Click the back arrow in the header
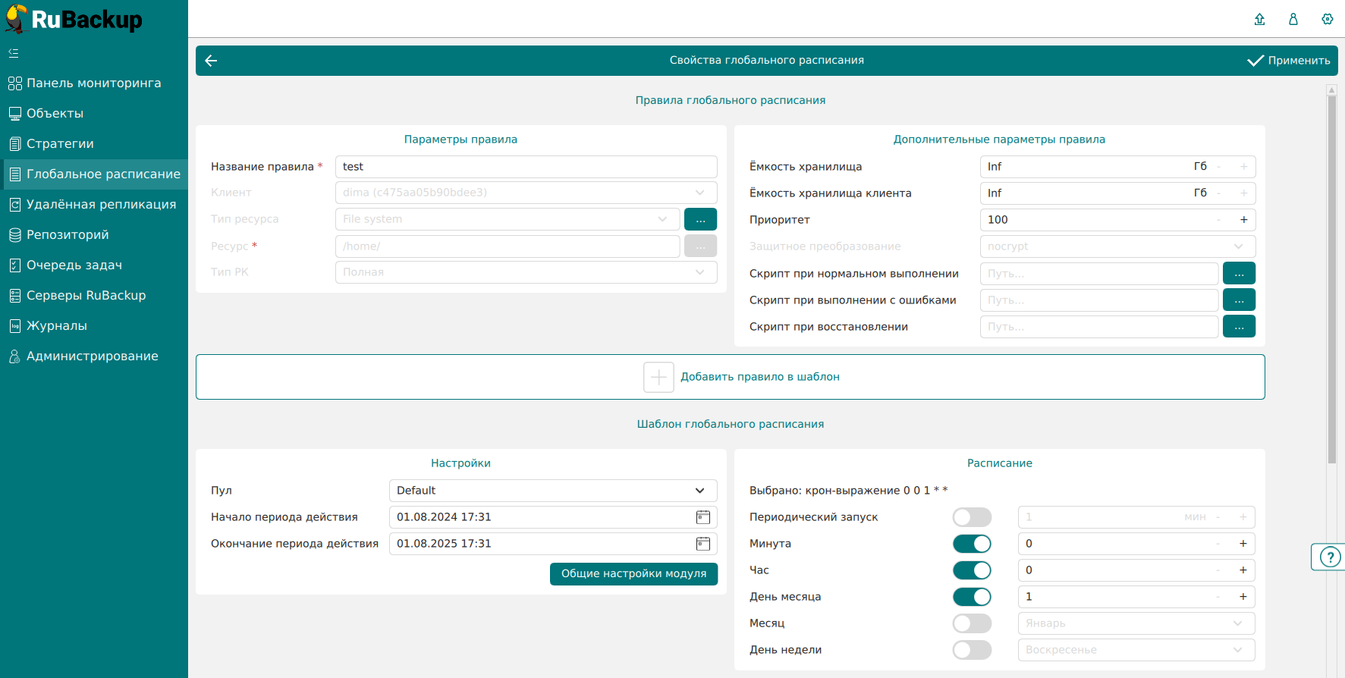Image resolution: width=1345 pixels, height=678 pixels. (212, 61)
